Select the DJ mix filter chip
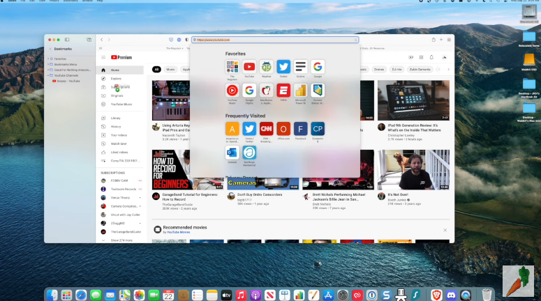541x301 pixels. (x=397, y=69)
